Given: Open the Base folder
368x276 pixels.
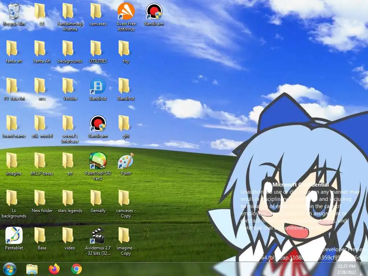Looking at the screenshot, I should pos(42,239).
